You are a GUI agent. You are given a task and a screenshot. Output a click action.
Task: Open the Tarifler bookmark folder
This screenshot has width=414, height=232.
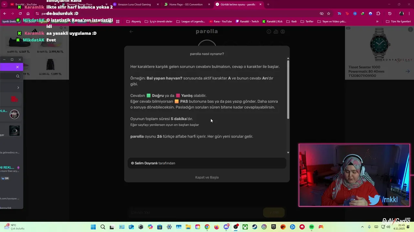[307, 22]
